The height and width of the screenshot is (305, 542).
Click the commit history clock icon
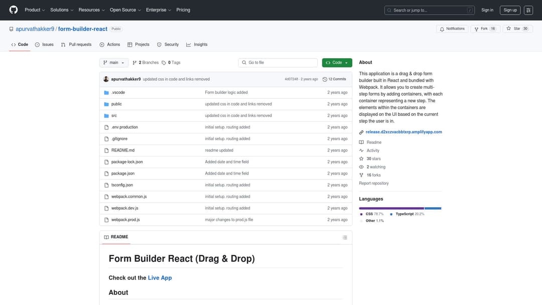coord(325,79)
